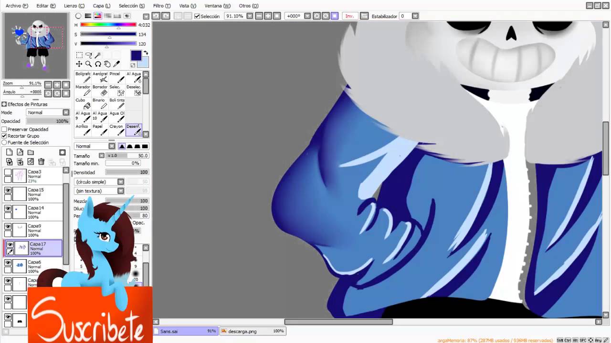611x343 pixels.
Task: Activate the eyedropper color picker tool
Action: point(116,64)
